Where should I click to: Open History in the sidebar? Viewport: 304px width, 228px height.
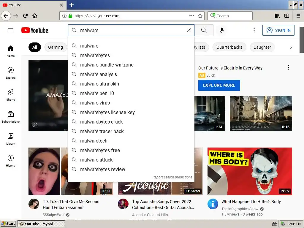coord(11,161)
